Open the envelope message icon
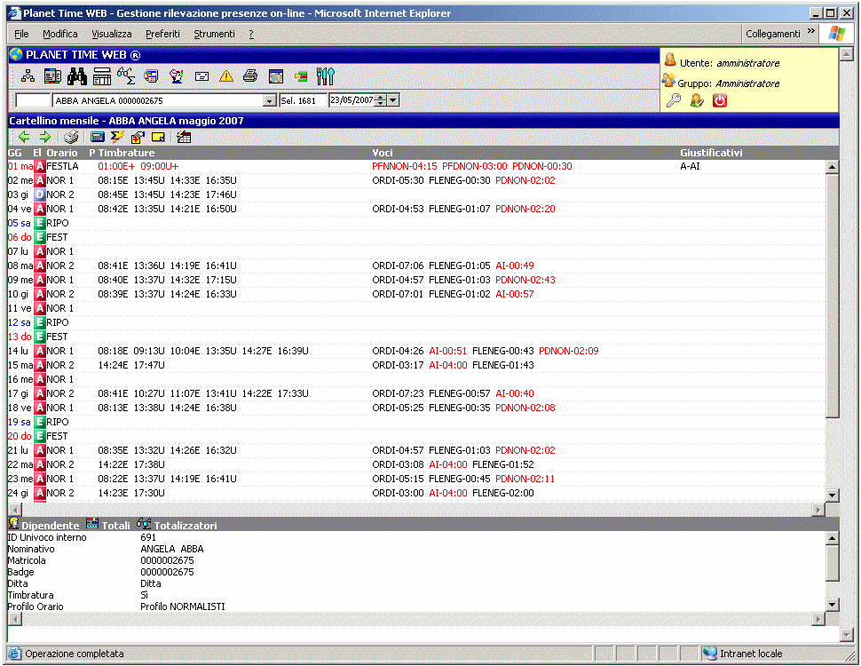The height and width of the screenshot is (666, 861). coord(201,76)
